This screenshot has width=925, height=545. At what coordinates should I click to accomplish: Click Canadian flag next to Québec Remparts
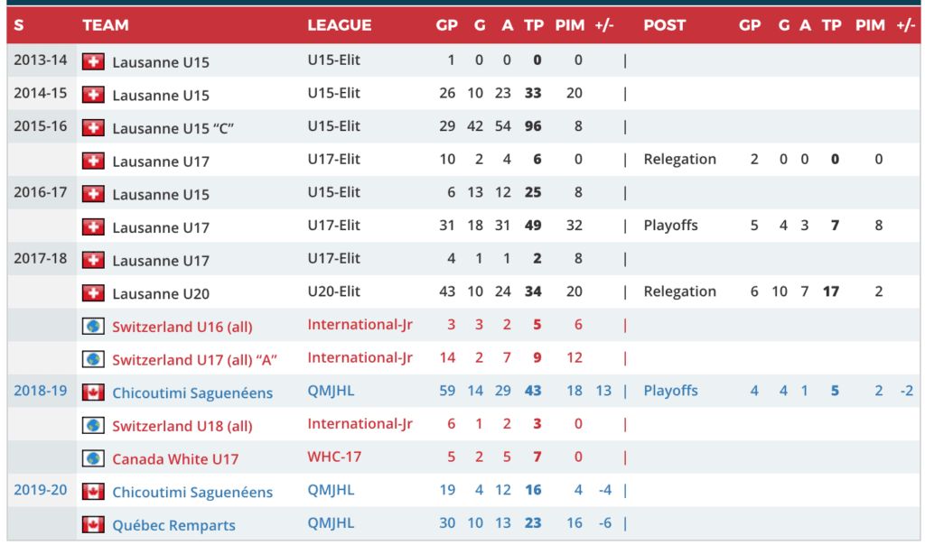[x=93, y=524]
